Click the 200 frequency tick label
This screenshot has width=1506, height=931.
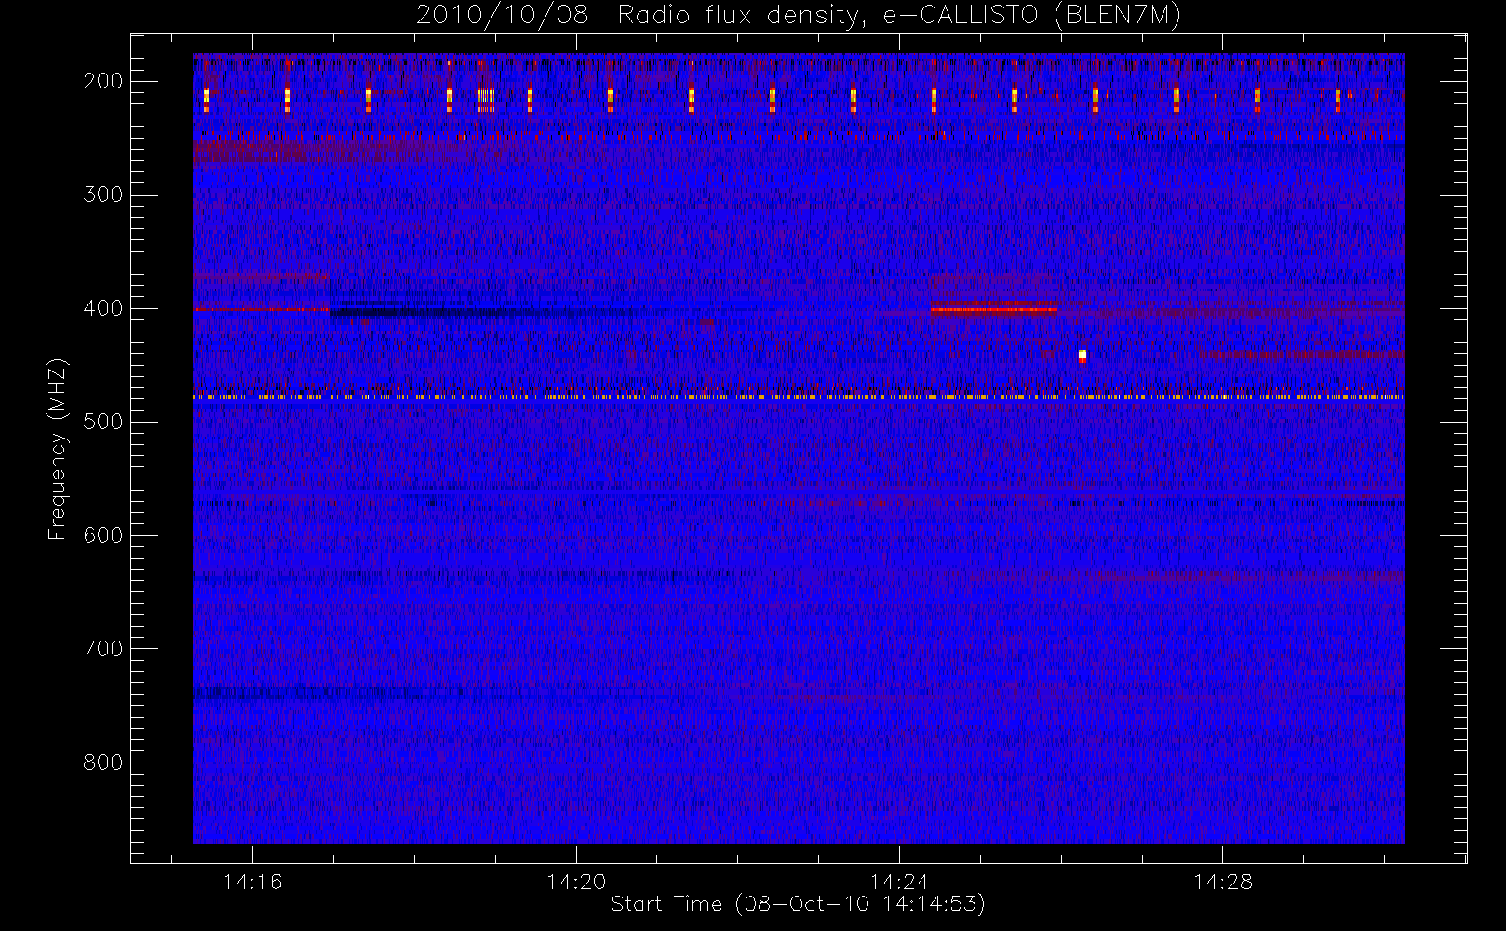click(103, 81)
